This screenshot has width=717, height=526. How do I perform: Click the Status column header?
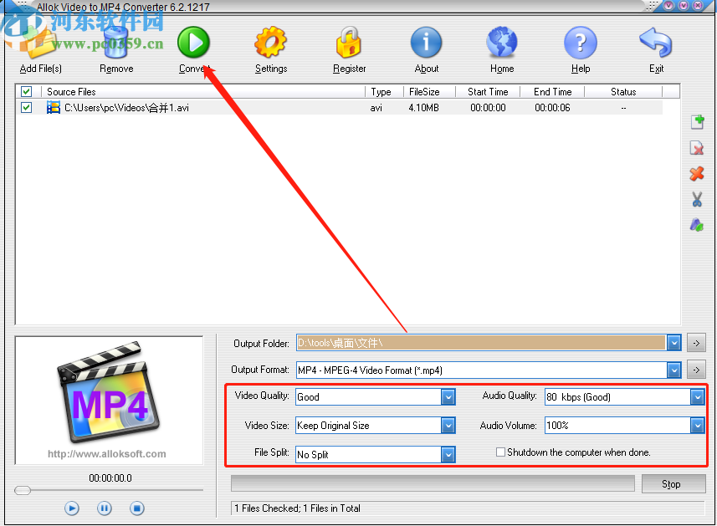tap(623, 91)
